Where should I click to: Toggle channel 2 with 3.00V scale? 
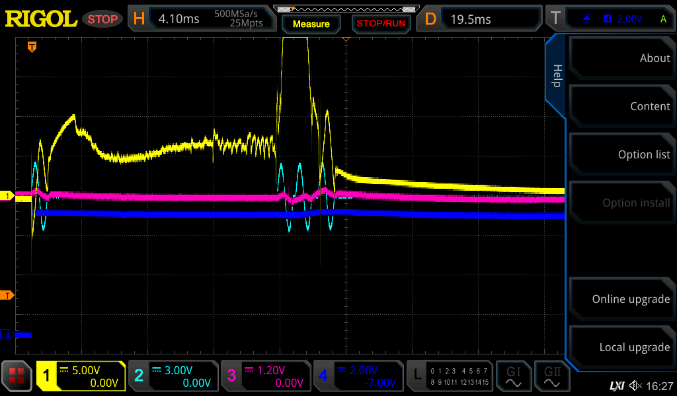click(172, 377)
